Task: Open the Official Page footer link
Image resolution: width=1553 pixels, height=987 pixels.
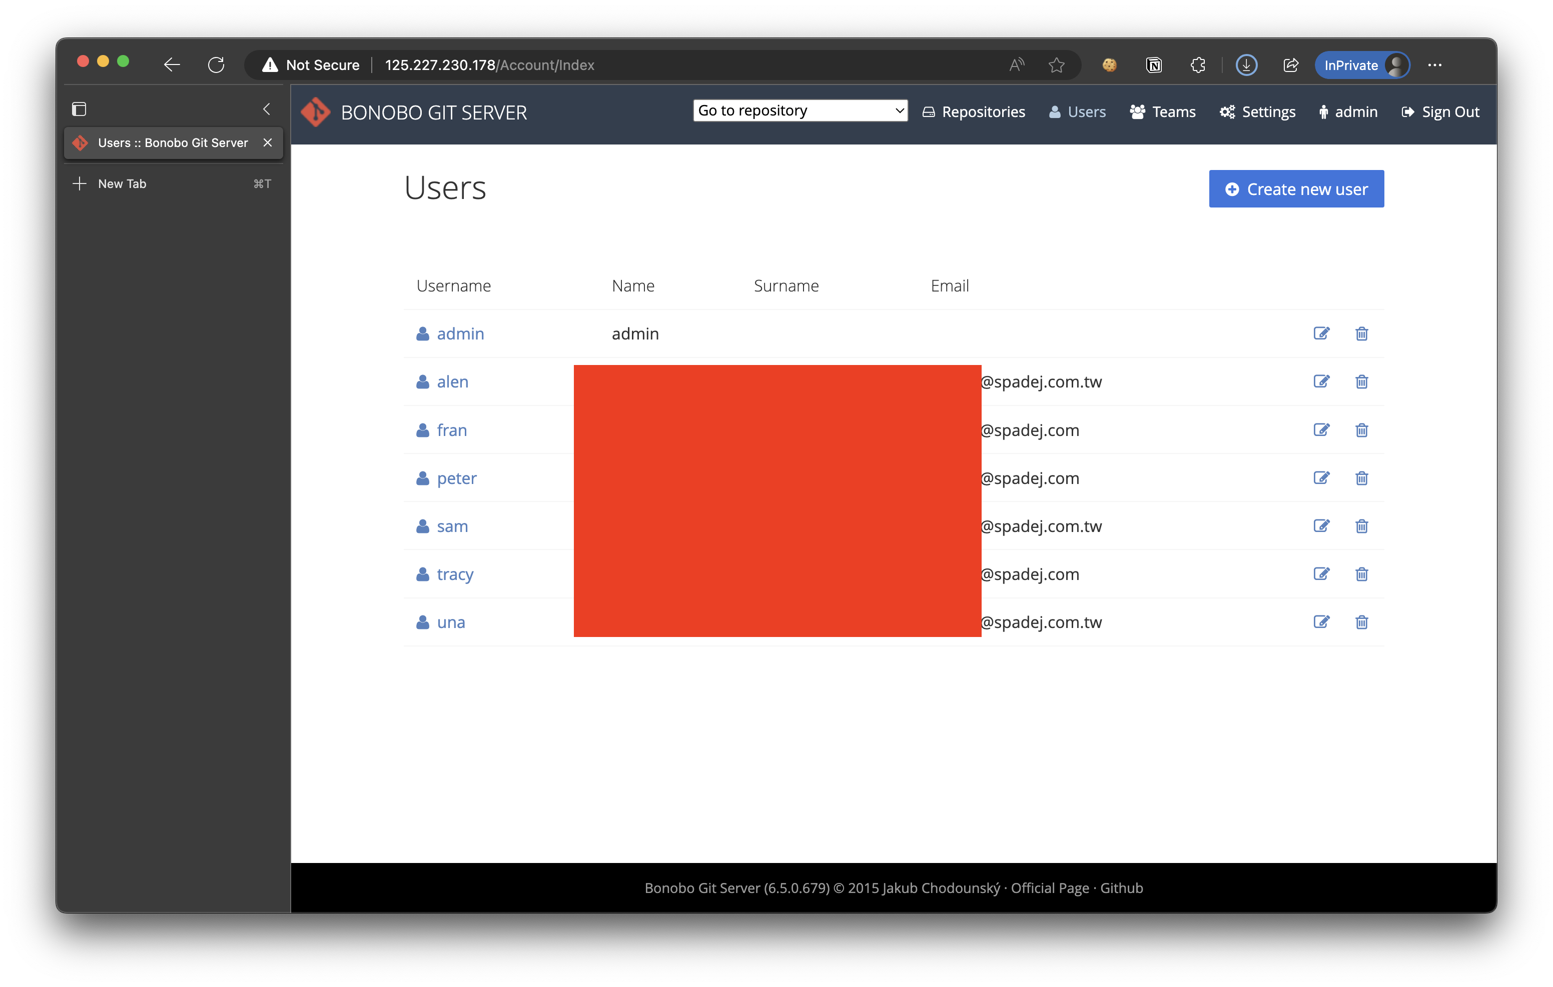Action: 1049,887
